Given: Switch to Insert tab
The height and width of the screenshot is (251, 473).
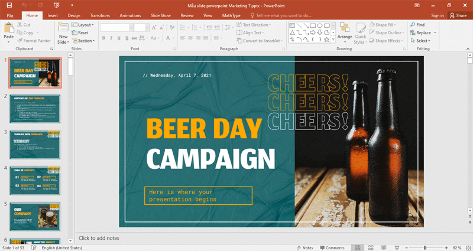Looking at the screenshot, I should click(53, 15).
